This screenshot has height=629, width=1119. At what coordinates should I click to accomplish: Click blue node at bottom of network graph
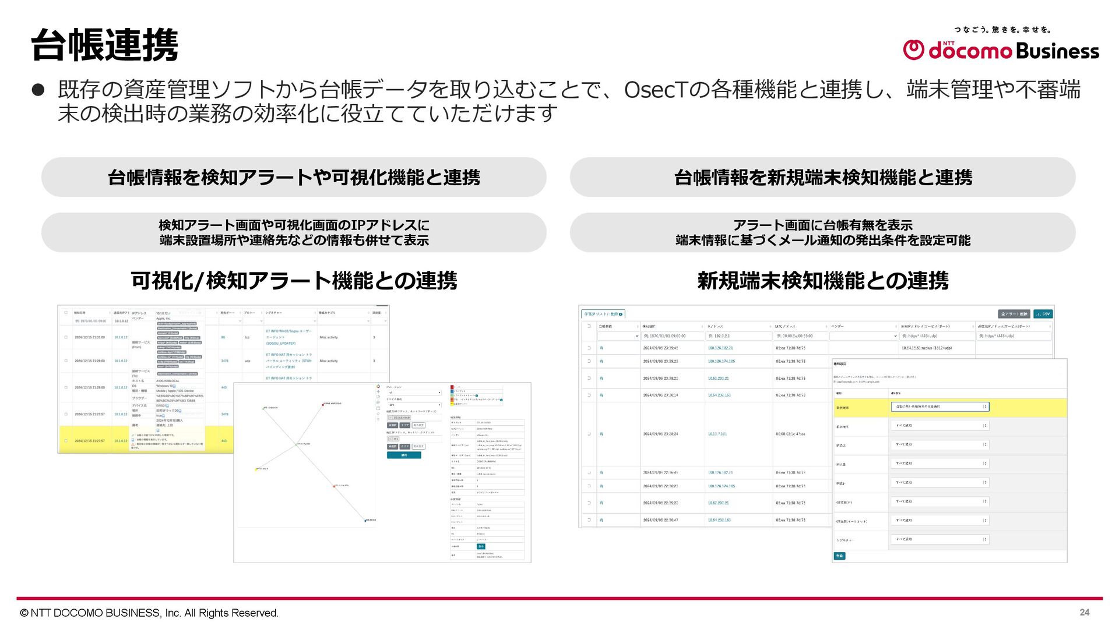coord(365,521)
